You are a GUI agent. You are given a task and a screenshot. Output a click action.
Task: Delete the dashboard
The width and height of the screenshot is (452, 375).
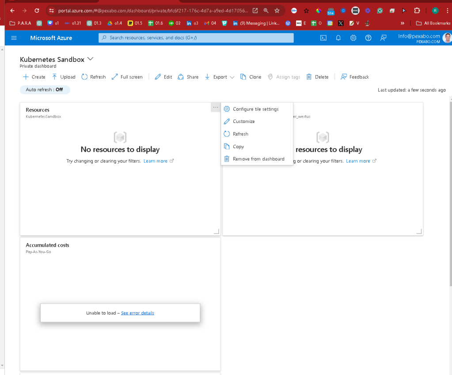click(317, 77)
